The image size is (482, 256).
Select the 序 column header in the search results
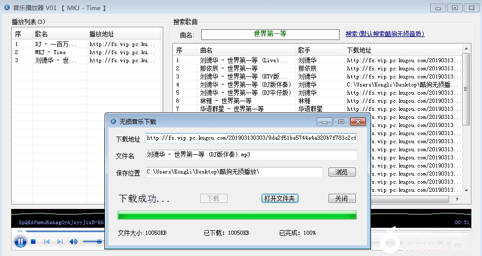point(185,50)
